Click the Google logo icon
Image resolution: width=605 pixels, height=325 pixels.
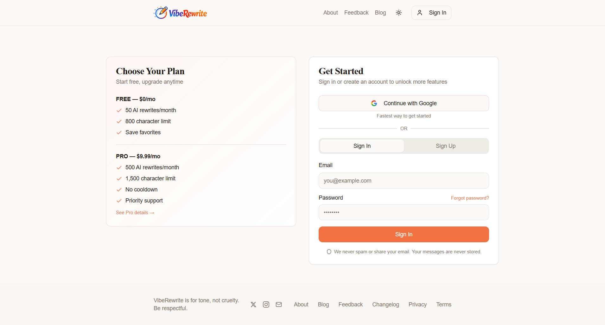click(374, 103)
